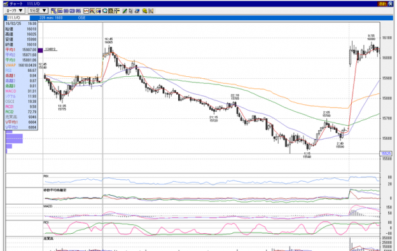Close the chart window with X button
The height and width of the screenshot is (251, 397).
pyautogui.click(x=390, y=4)
